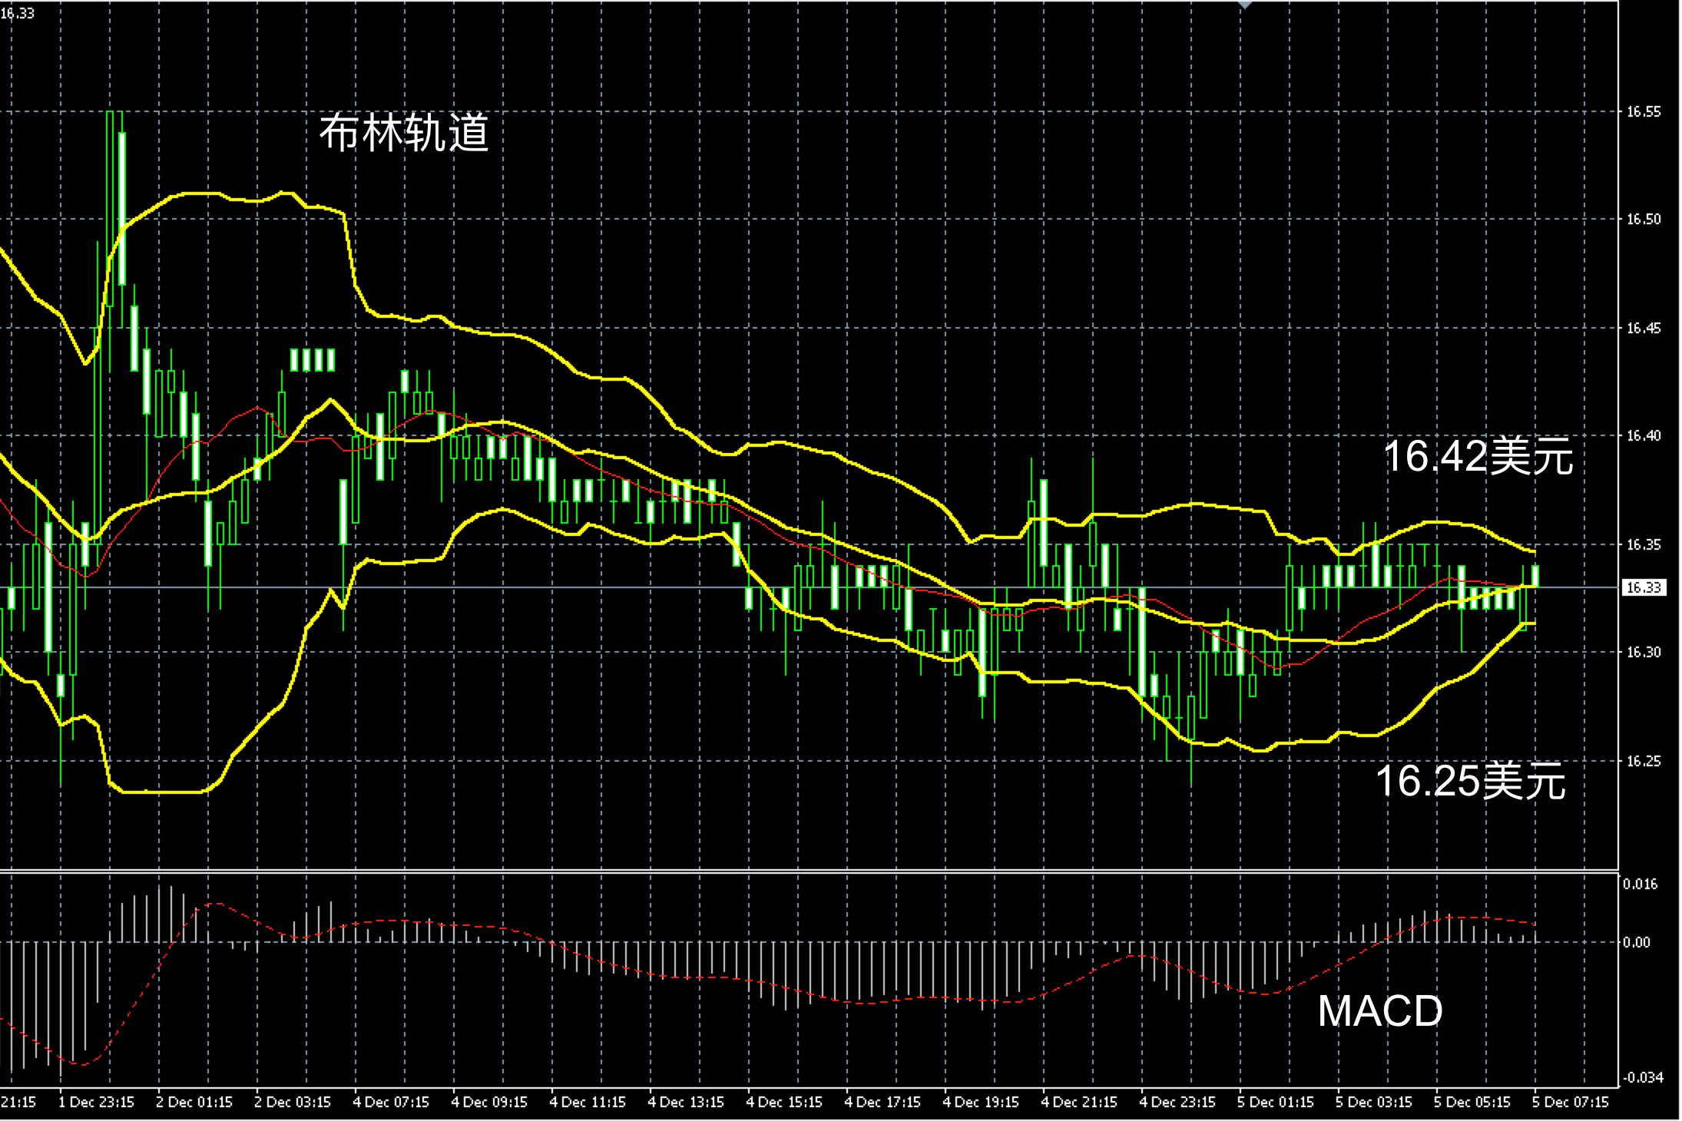Click the MACD label in indicator window

1379,1011
